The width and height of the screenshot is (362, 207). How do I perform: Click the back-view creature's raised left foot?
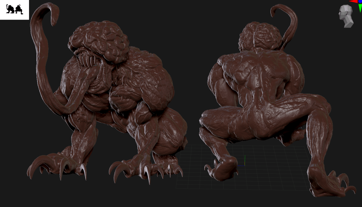click(x=223, y=166)
